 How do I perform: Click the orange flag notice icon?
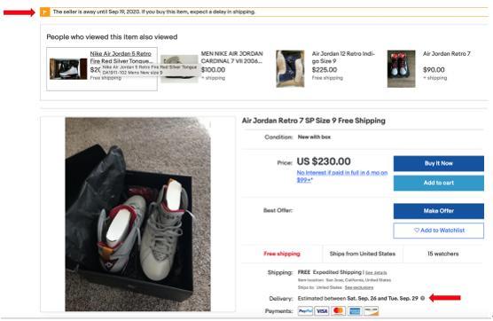[x=45, y=12]
